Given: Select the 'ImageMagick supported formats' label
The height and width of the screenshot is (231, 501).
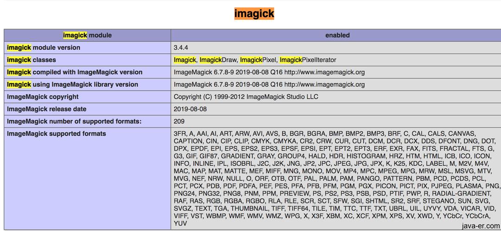Looking at the screenshot, I should (x=57, y=134).
